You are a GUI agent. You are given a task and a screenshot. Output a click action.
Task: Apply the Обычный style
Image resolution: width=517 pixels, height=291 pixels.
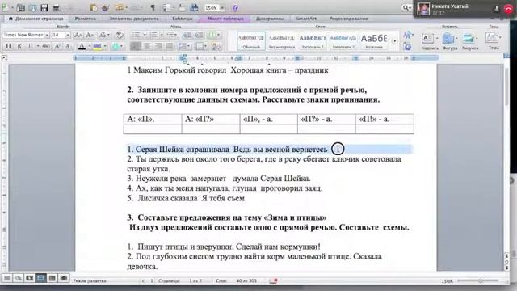click(x=251, y=41)
